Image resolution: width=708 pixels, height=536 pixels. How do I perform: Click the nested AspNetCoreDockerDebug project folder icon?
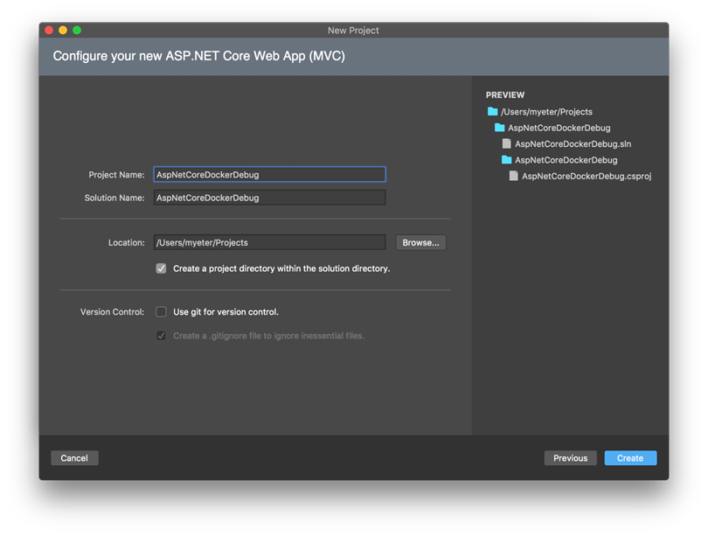[507, 160]
